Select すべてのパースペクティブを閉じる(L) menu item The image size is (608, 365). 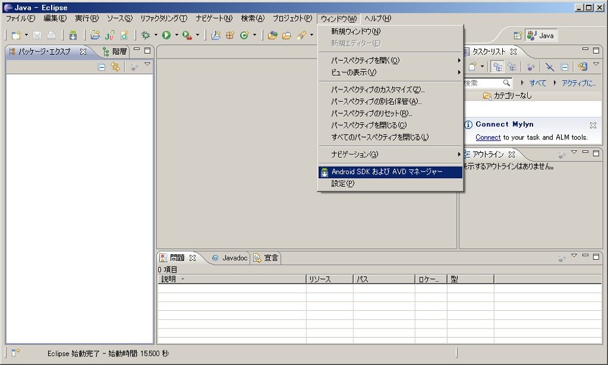pyautogui.click(x=391, y=137)
